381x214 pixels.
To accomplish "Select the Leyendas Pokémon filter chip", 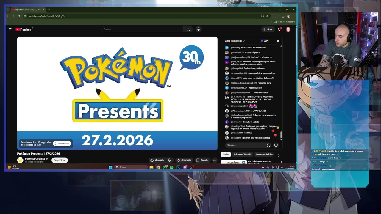I will point(265,155).
